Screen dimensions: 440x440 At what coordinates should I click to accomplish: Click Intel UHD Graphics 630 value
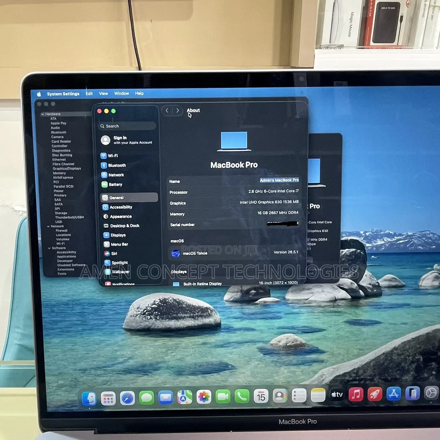click(269, 202)
